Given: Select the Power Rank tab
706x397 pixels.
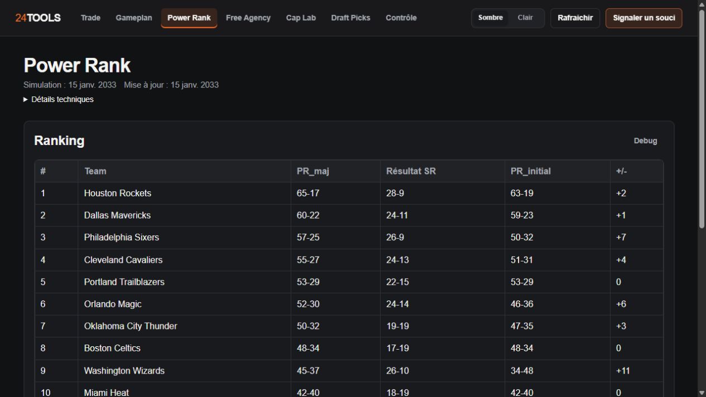Looking at the screenshot, I should 189,18.
